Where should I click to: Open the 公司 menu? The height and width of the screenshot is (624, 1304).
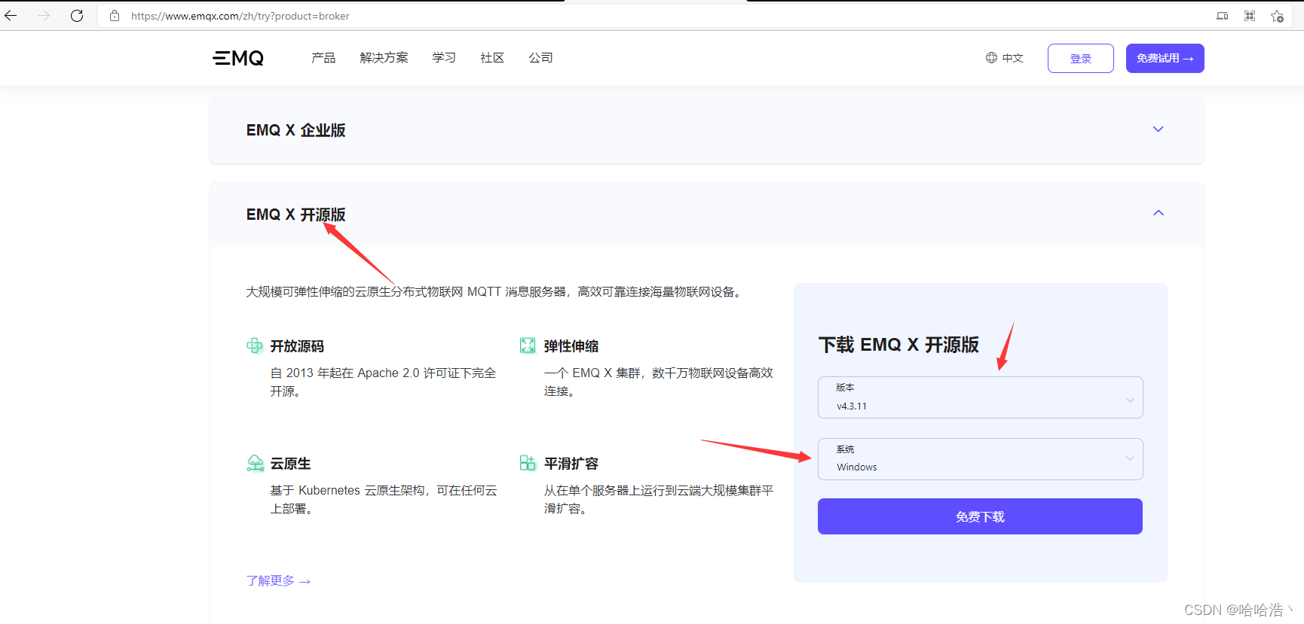point(540,58)
